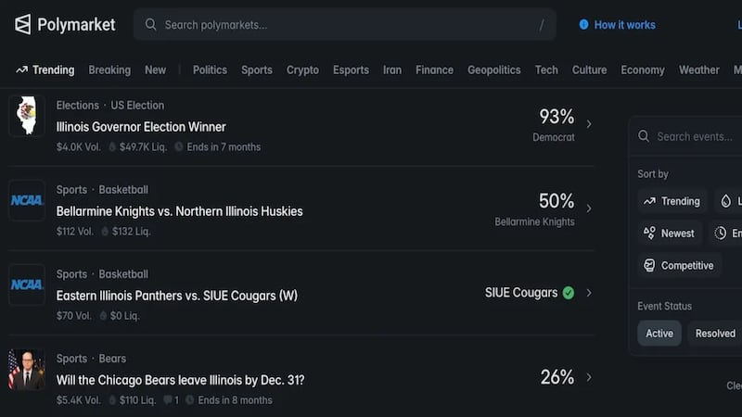Click the search magnifier in header

(150, 25)
